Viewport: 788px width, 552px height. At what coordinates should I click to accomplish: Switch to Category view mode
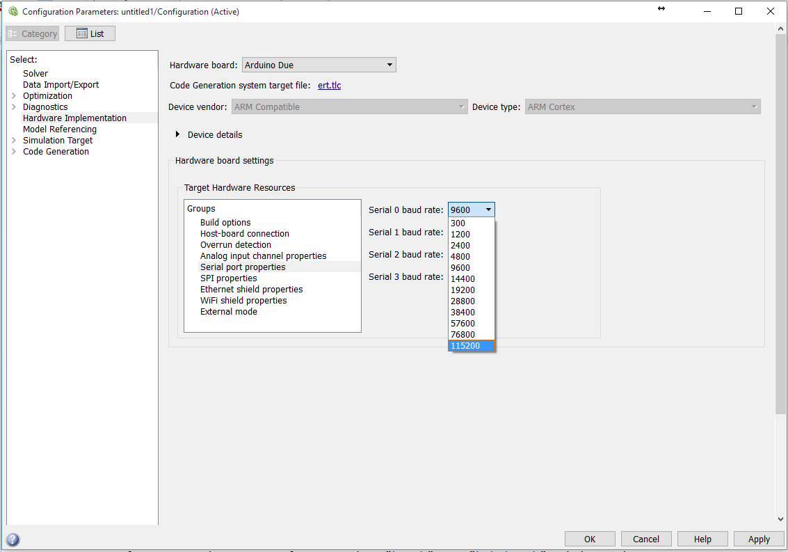[x=32, y=33]
